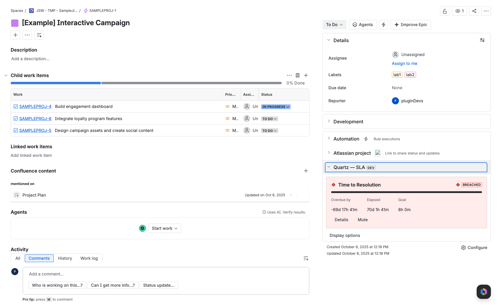498x306 pixels.
Task: Open TO DO status dropdown for SAMPLEPROJ-5
Action: [x=269, y=131]
